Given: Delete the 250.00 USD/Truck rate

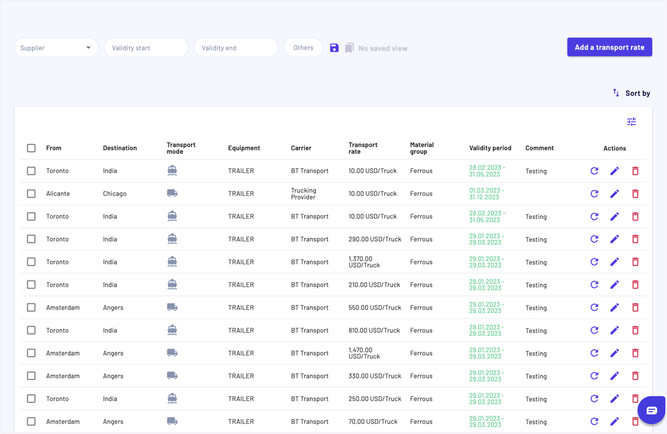Looking at the screenshot, I should pos(635,398).
